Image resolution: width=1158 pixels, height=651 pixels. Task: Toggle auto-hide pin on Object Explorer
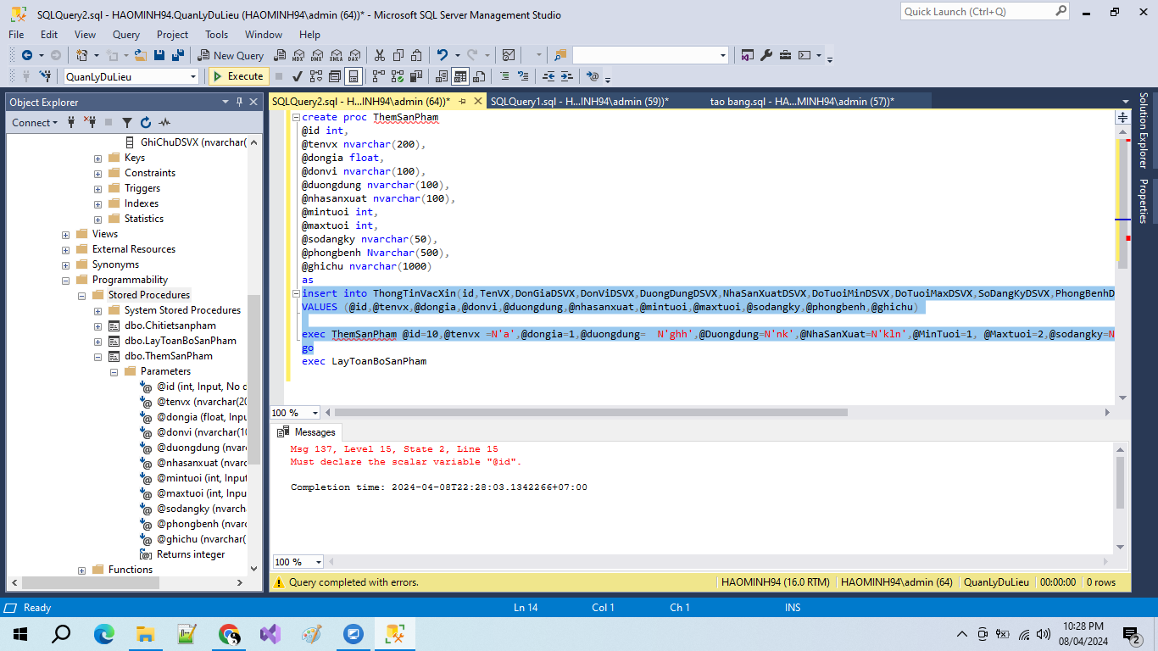(x=241, y=102)
